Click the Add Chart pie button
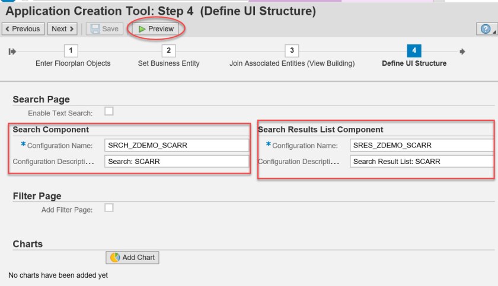 click(x=132, y=257)
